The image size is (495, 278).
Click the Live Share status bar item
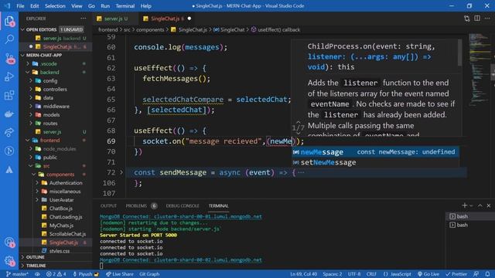(x=119, y=274)
